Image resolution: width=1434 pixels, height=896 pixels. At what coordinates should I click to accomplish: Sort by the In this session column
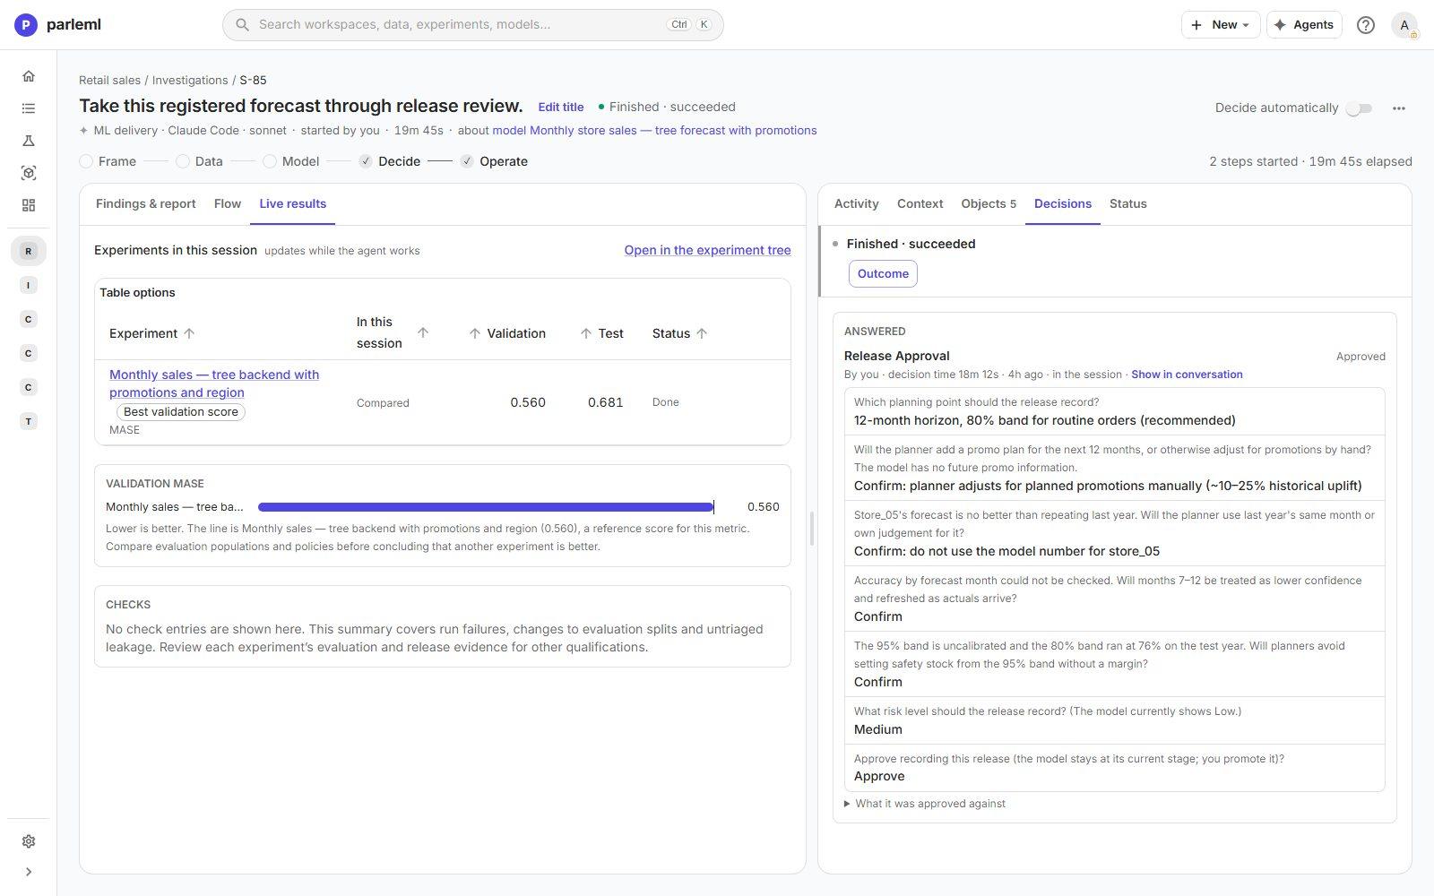point(393,332)
